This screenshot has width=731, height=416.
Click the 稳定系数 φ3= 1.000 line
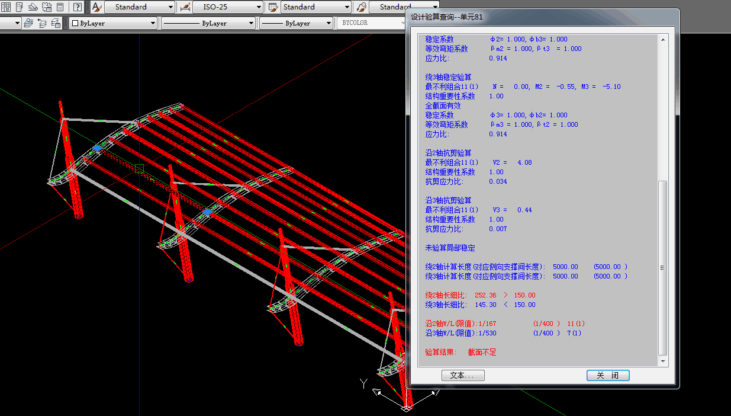coord(496,115)
